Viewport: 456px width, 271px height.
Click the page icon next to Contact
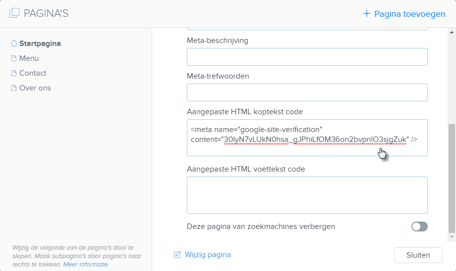[x=14, y=73]
